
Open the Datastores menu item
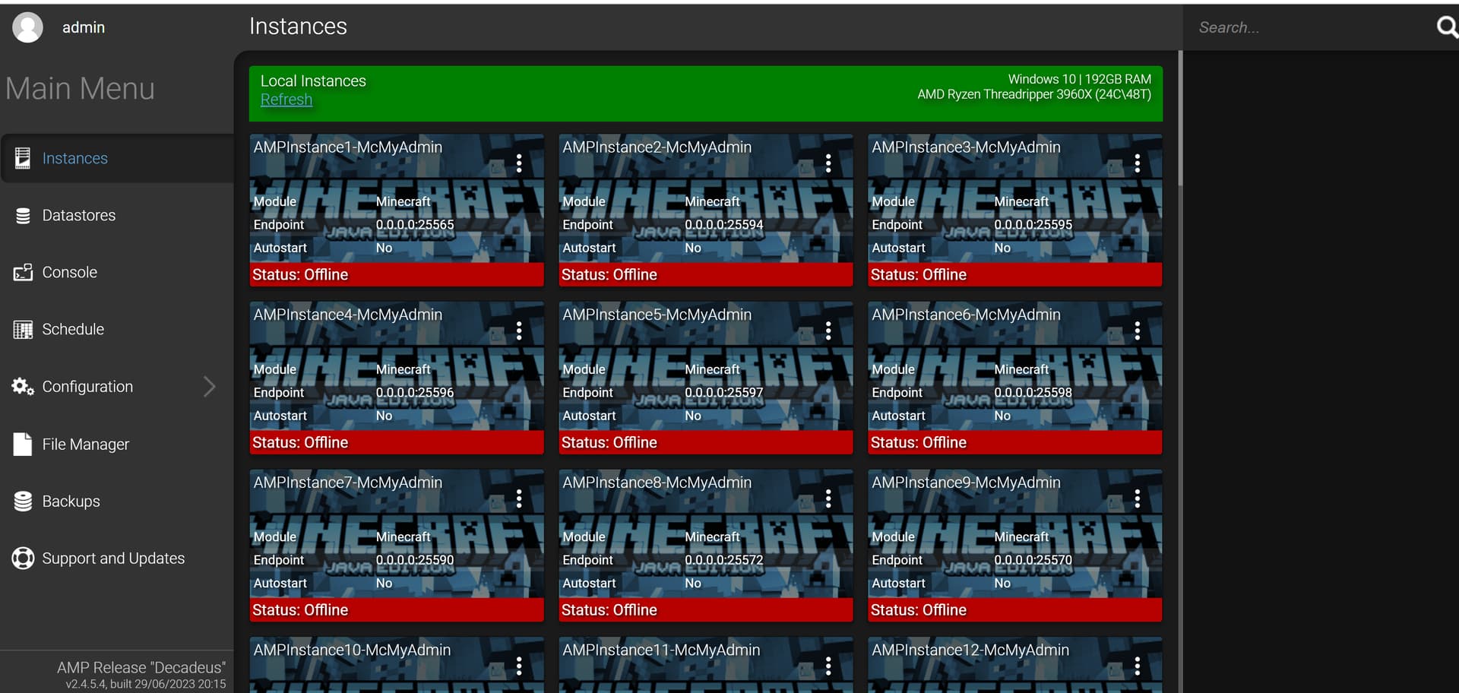(117, 216)
